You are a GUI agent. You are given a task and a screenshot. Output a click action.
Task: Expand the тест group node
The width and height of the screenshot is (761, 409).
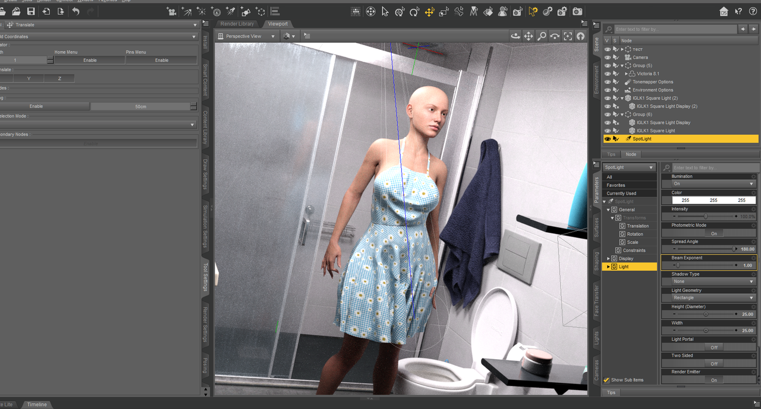pyautogui.click(x=622, y=49)
